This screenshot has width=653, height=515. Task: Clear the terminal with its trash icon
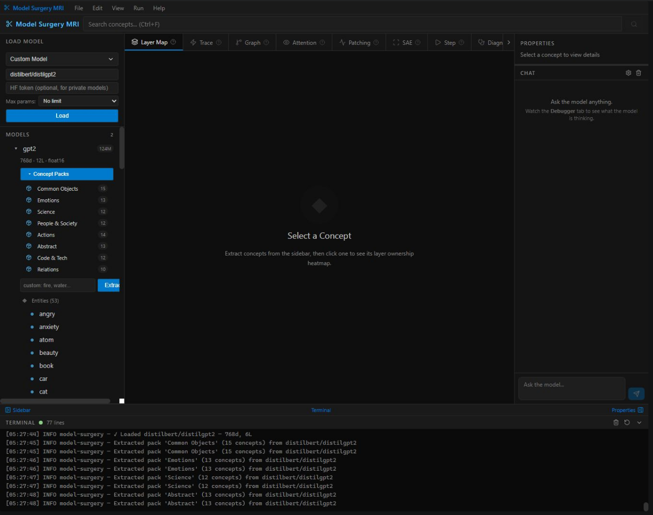coord(616,423)
